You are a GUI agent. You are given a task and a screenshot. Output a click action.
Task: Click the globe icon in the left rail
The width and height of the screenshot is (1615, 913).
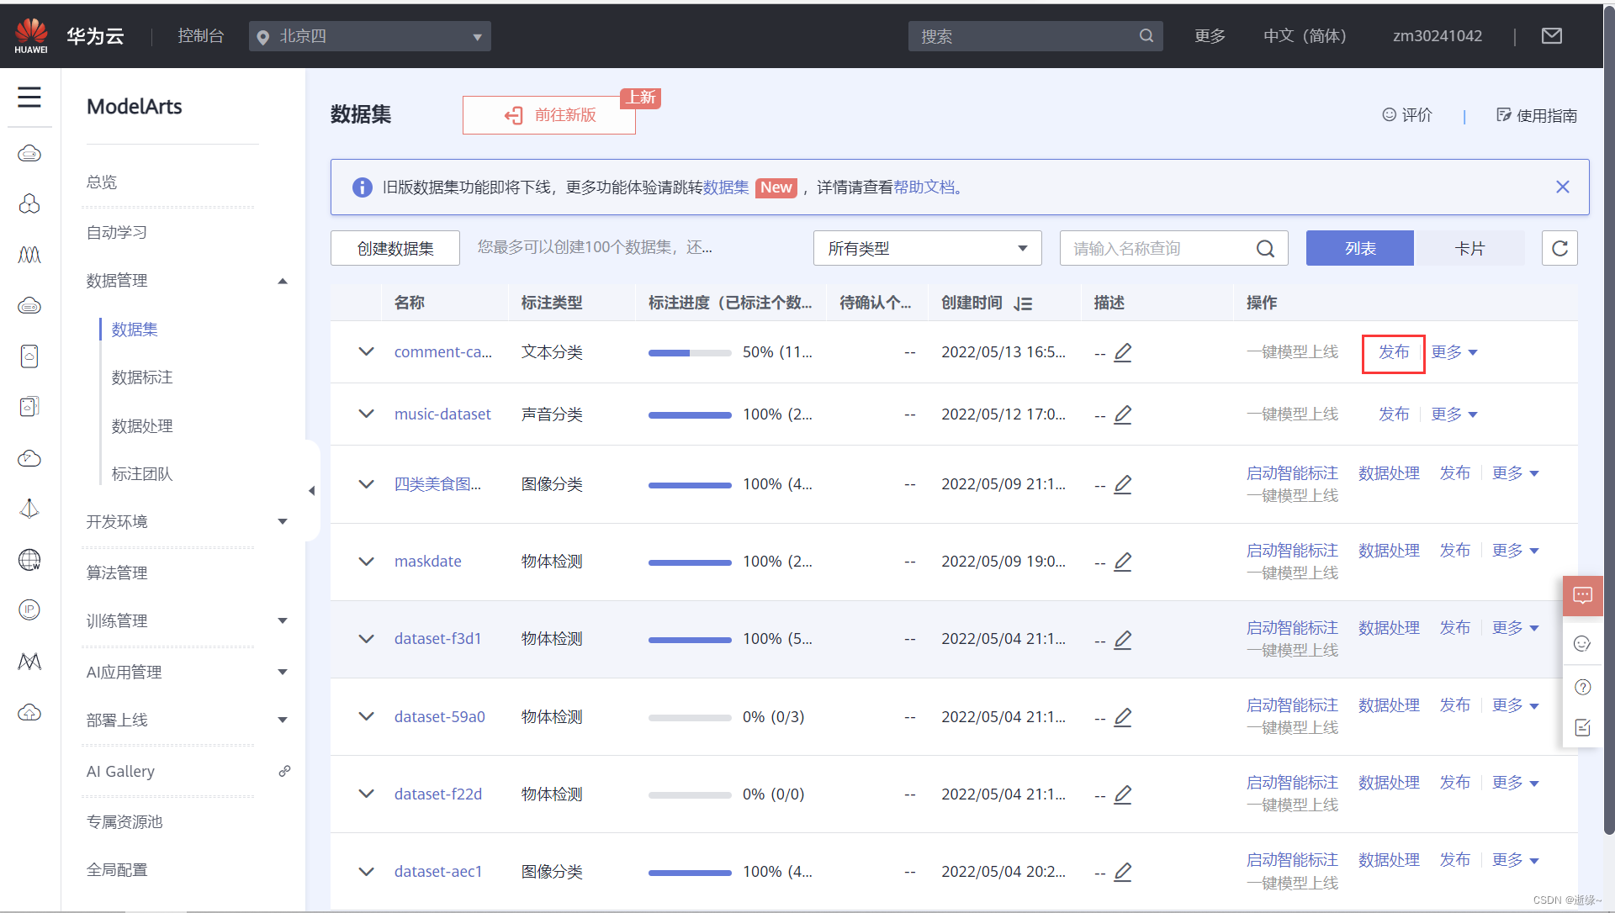point(29,560)
